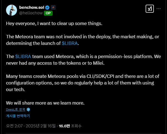Open the @hellochow handle link
Image resolution: width=167 pixels, height=134 pixels.
pos(31,13)
